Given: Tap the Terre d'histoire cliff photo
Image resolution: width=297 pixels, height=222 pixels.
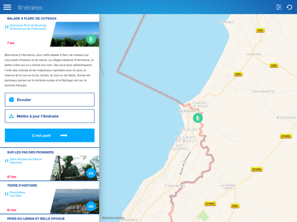Looking at the screenshot, I should click(75, 201).
